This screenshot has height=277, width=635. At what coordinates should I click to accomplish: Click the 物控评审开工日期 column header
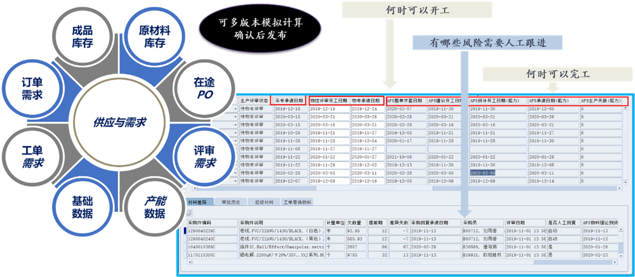click(x=329, y=101)
